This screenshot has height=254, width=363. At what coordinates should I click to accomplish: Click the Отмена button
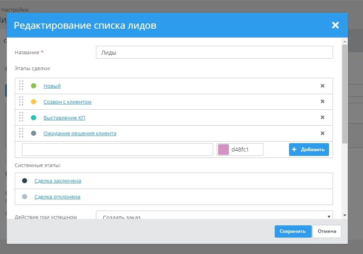coord(327,231)
